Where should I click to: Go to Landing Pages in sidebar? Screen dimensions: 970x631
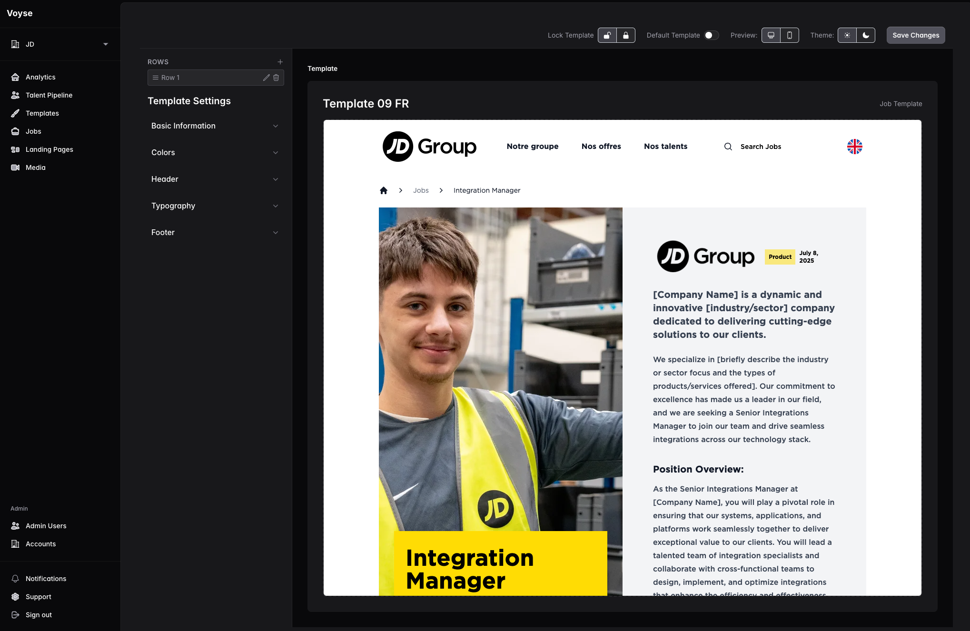click(x=49, y=149)
